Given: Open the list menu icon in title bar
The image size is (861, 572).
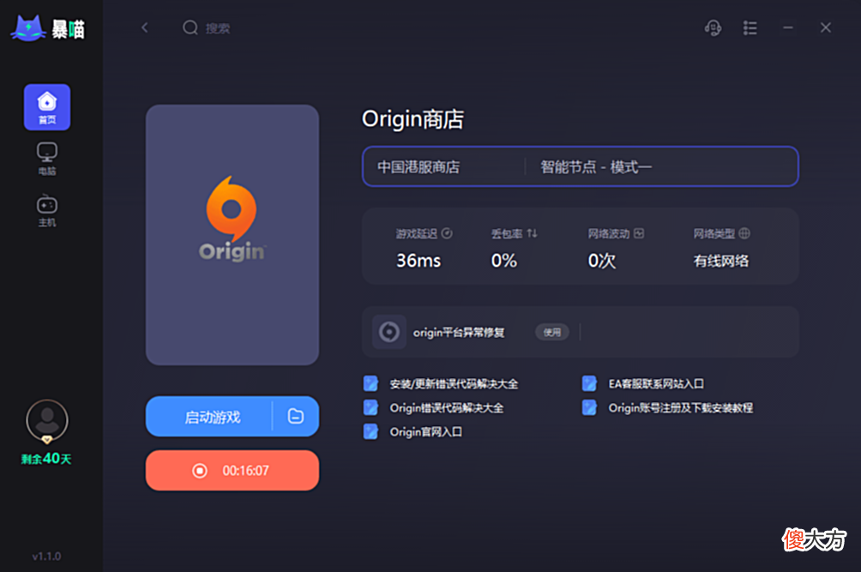Looking at the screenshot, I should coord(750,27).
